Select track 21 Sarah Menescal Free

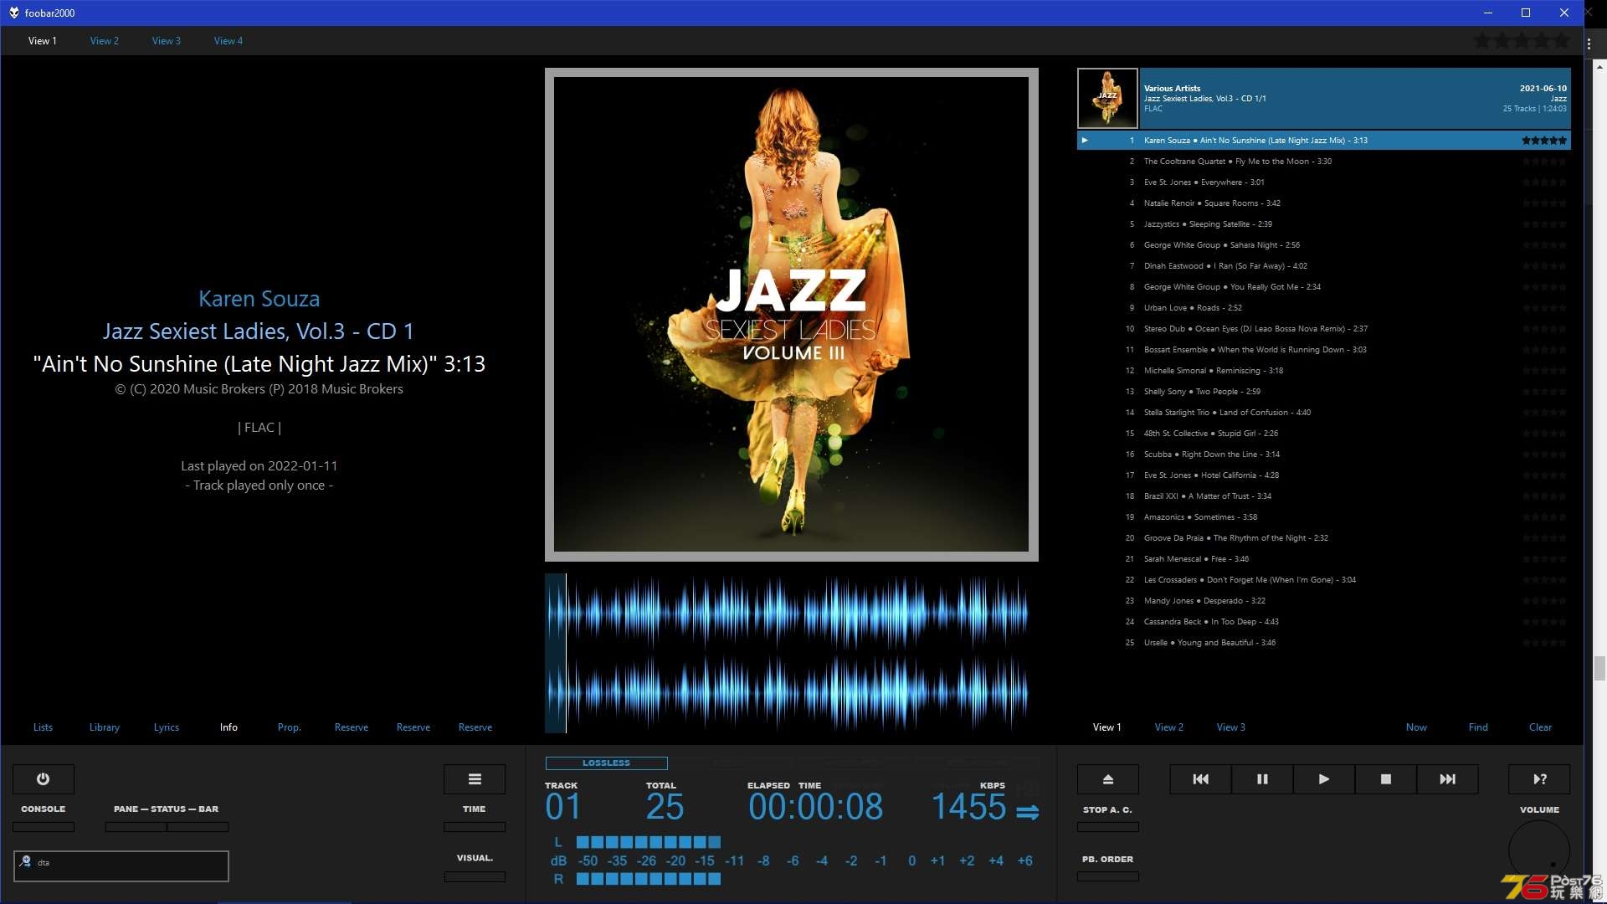pyautogui.click(x=1323, y=558)
